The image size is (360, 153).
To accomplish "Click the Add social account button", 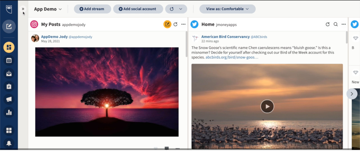I will (x=138, y=9).
